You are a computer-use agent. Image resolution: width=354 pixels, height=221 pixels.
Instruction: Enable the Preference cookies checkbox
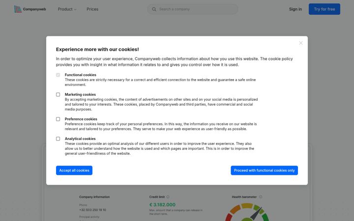point(58,119)
